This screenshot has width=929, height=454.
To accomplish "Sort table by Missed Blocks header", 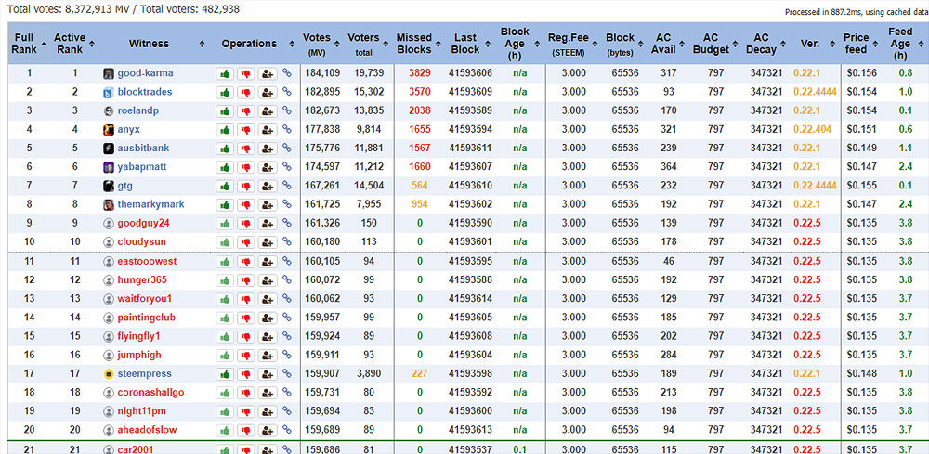I will click(x=414, y=45).
